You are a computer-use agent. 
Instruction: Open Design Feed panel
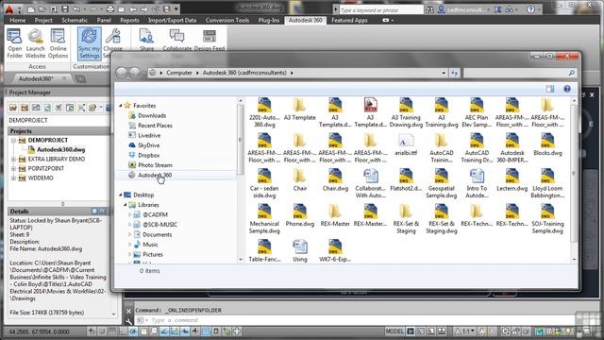point(210,40)
